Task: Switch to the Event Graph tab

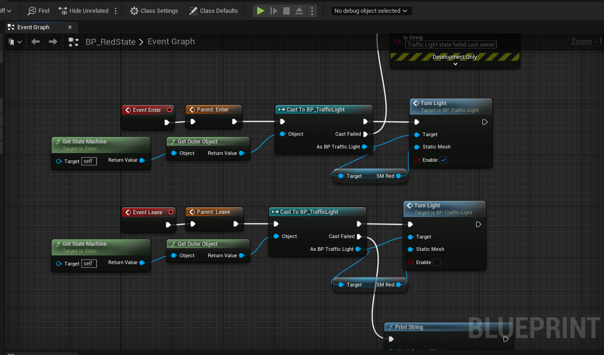Action: pos(33,27)
